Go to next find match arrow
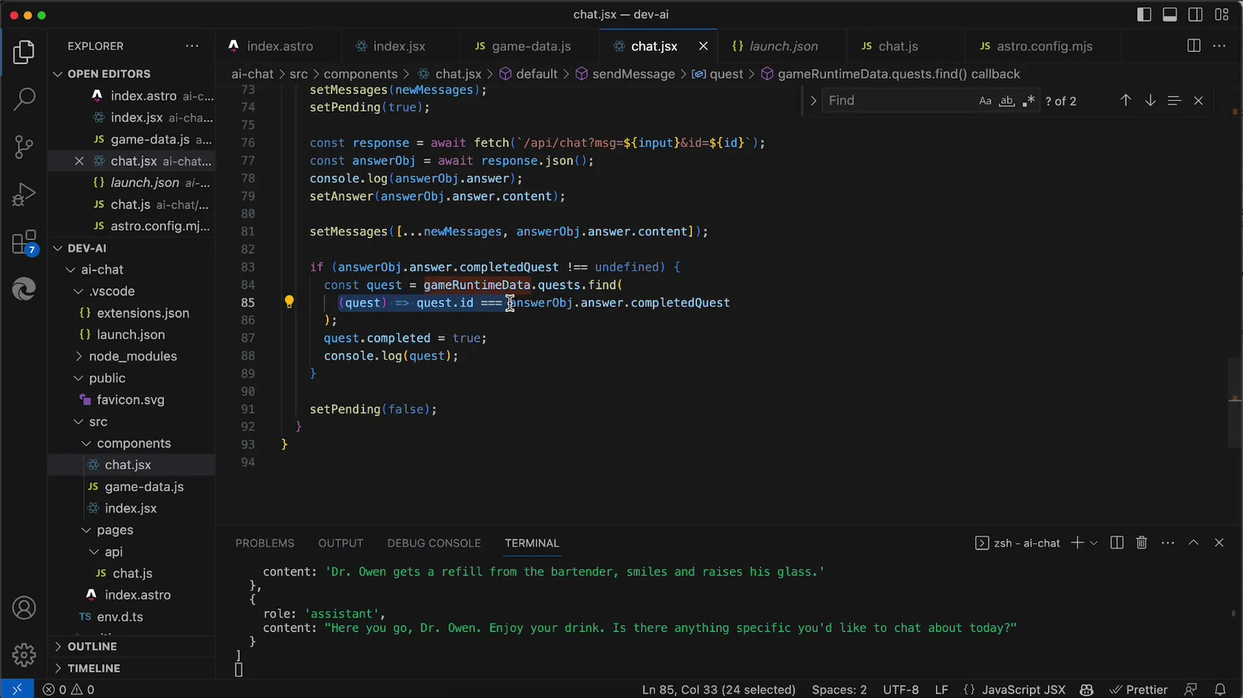 tap(1150, 100)
